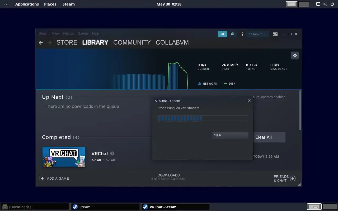This screenshot has width=338, height=211.
Task: Click the NETWORK graph legend
Action: click(207, 84)
